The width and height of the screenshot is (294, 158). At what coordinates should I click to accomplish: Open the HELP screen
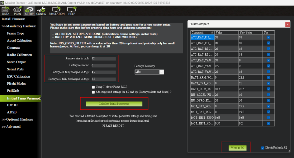72,11
